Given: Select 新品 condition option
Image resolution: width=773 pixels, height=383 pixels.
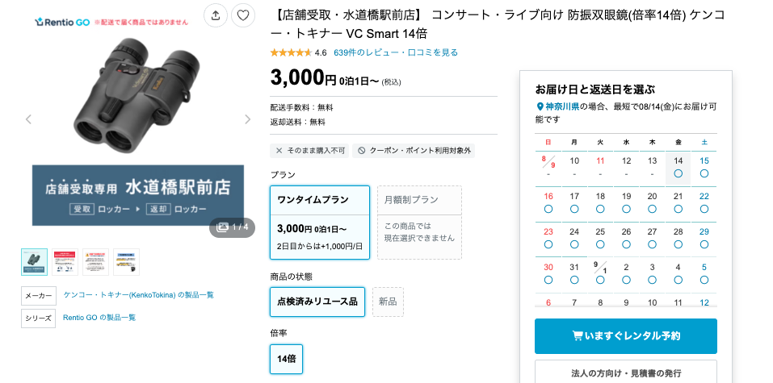Looking at the screenshot, I should pos(388,302).
